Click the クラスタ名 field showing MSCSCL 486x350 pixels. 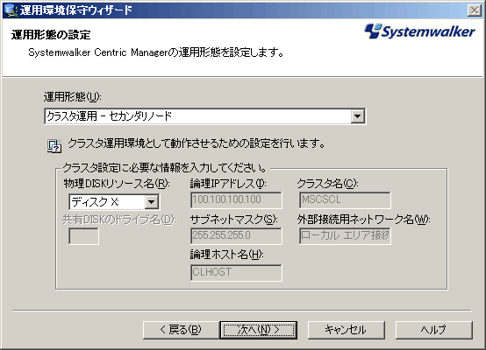(345, 200)
